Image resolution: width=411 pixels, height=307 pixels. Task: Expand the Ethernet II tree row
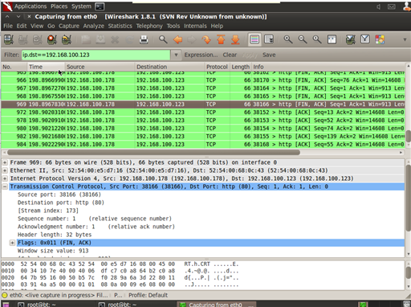click(x=5, y=170)
